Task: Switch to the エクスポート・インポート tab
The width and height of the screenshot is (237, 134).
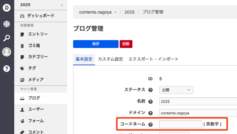Action: tap(154, 59)
